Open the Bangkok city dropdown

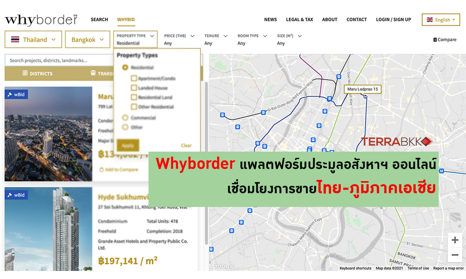coord(88,39)
